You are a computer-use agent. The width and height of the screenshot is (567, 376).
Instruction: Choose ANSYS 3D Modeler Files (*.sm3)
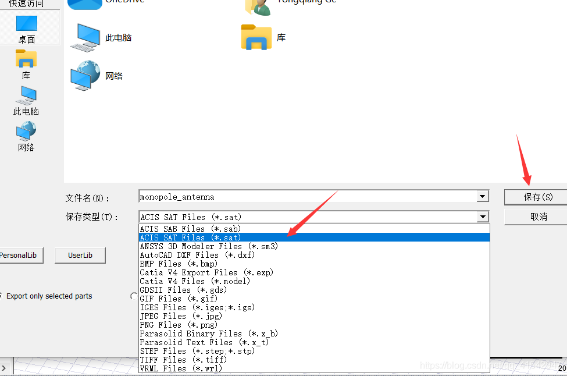pos(314,246)
